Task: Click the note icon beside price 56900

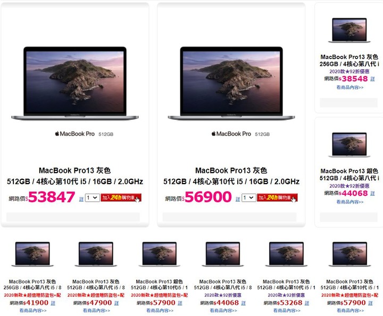Action: click(x=238, y=199)
